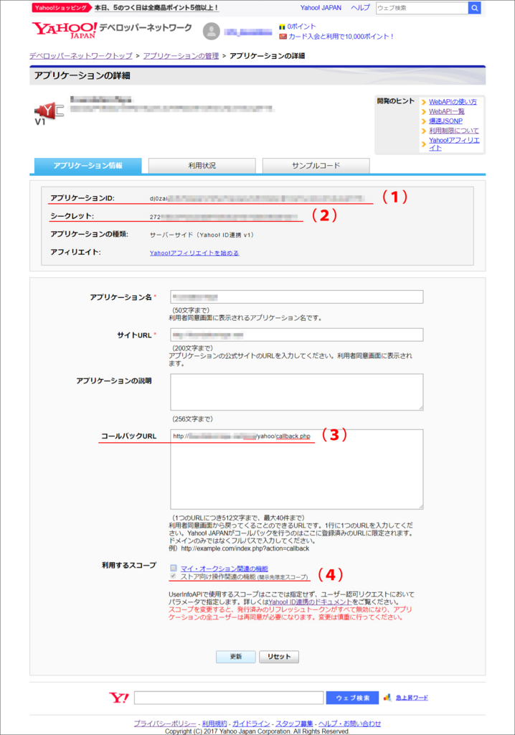The height and width of the screenshot is (735, 515).
Task: Switch to the アプリケーション情報 tab
Action: pos(88,166)
